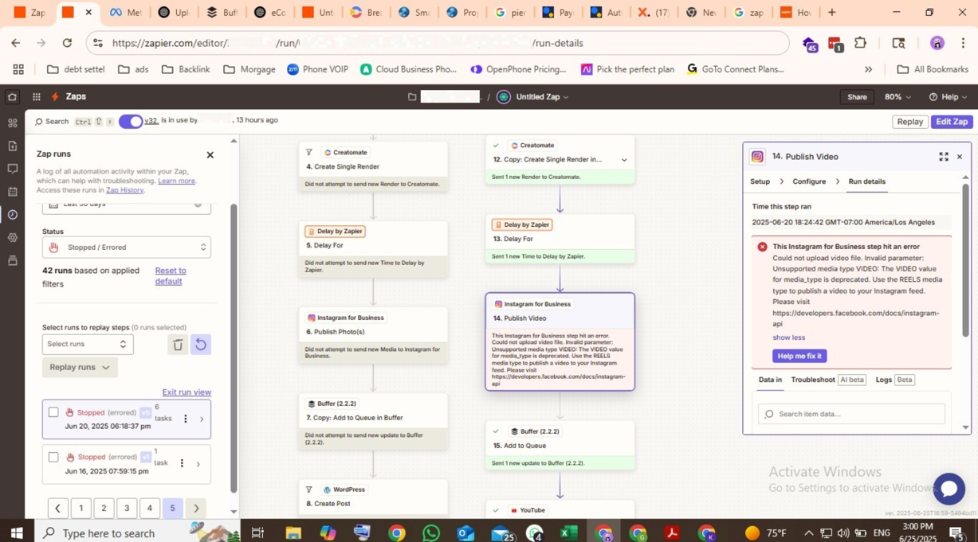Open the Untitled Zap name dropdown
This screenshot has width=978, height=542.
point(542,97)
